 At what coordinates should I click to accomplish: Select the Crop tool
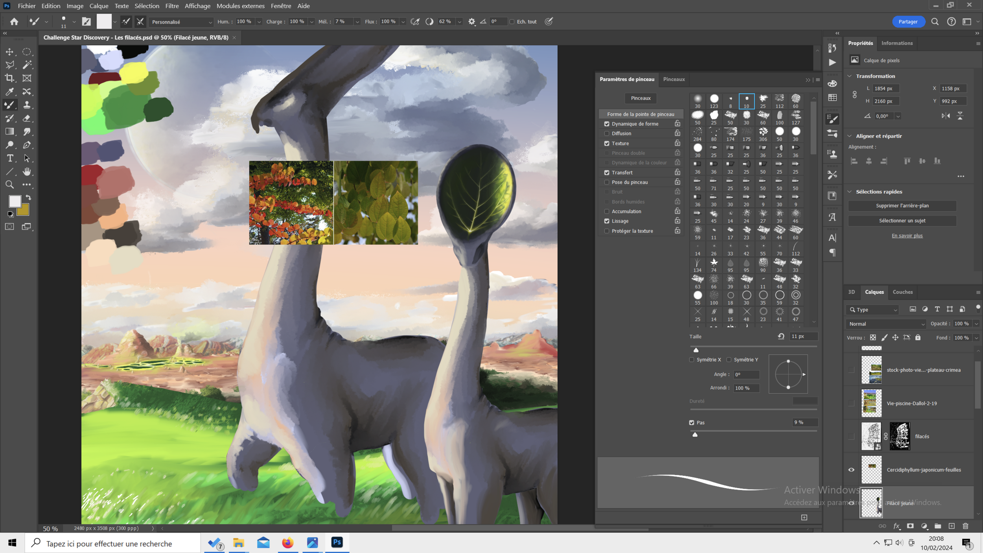coord(10,78)
